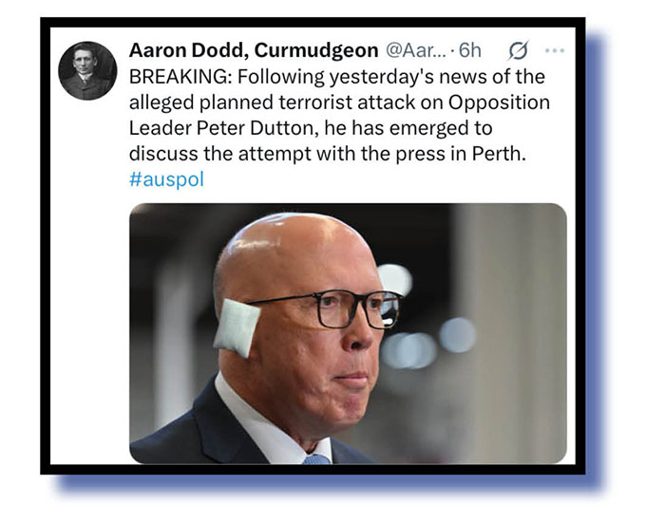646x522 pixels.
Task: Follow the #auspol hashtag
Action: 166,179
